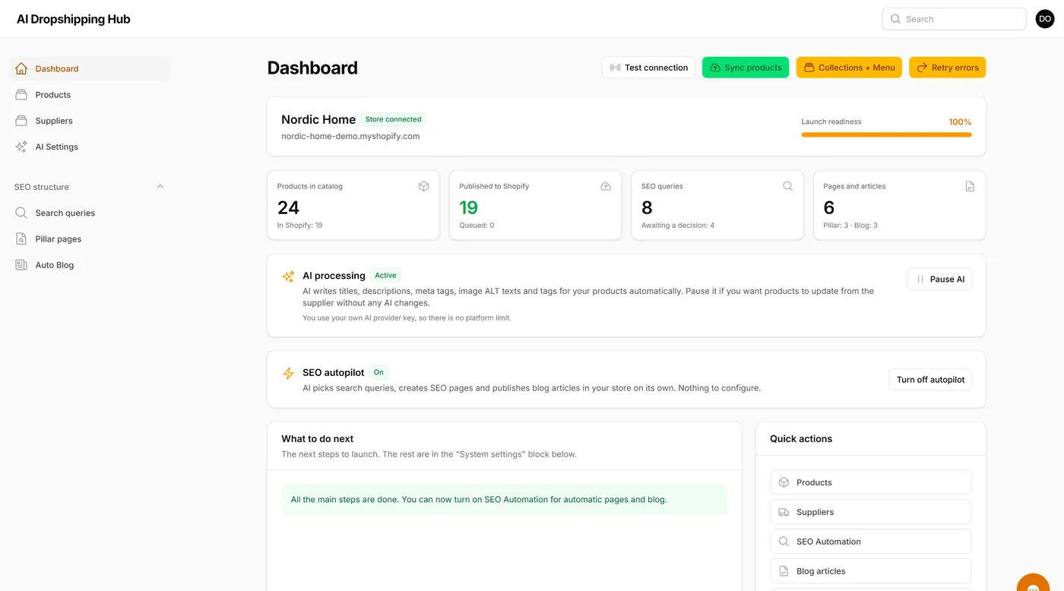The height and width of the screenshot is (591, 1064).
Task: Pause AI processing
Action: click(x=939, y=279)
